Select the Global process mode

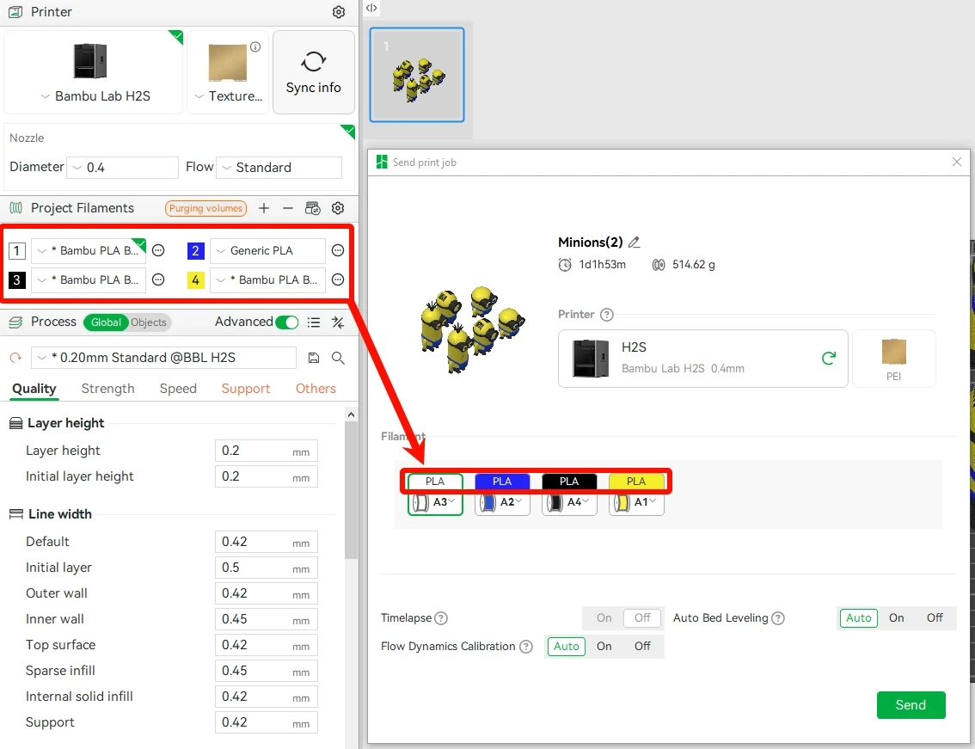click(106, 322)
